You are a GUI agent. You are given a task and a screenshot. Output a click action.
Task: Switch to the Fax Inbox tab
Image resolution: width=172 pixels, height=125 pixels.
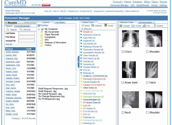coord(60,22)
